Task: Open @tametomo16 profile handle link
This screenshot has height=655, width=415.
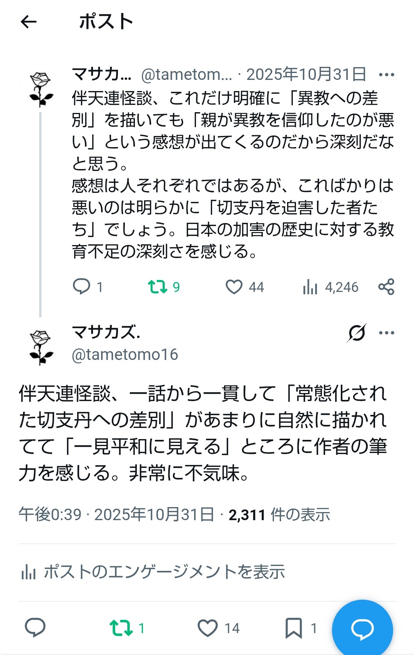Action: 125,355
